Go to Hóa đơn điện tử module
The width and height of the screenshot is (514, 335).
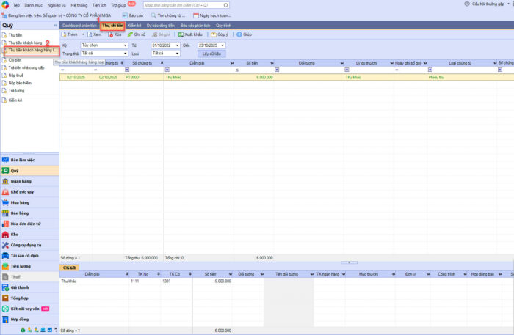coord(26,224)
